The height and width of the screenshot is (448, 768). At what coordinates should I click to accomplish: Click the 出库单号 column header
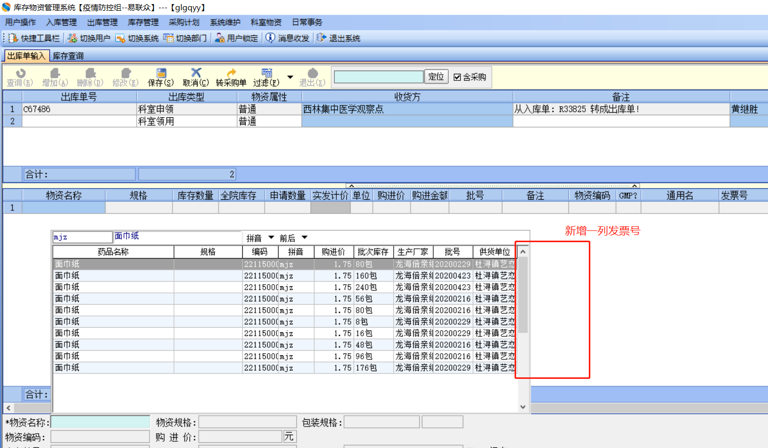[x=79, y=97]
